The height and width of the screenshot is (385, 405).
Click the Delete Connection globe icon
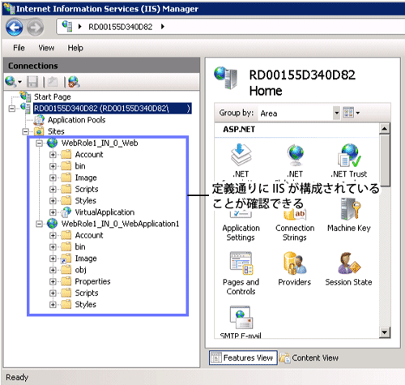click(x=74, y=82)
